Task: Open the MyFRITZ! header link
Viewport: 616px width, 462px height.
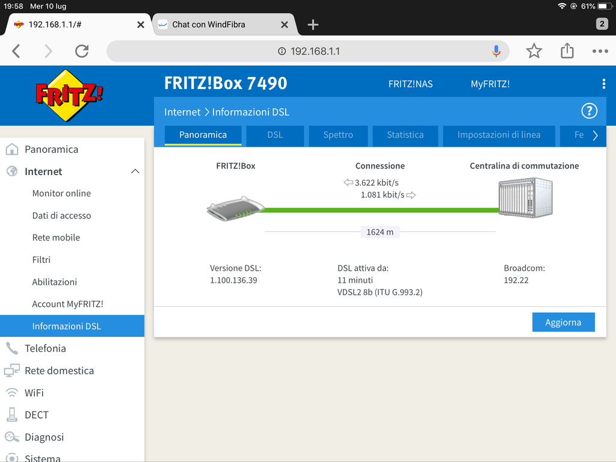Action: pyautogui.click(x=490, y=84)
